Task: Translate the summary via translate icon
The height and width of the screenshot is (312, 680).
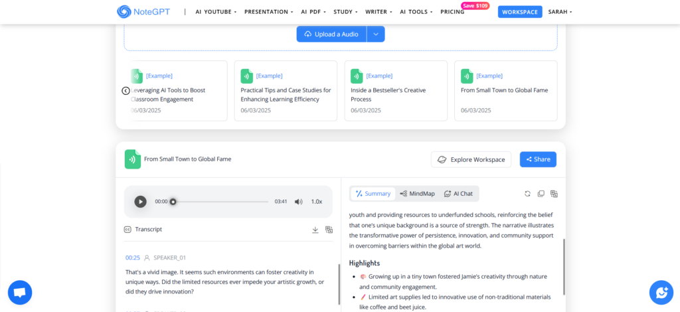Action: coord(554,194)
